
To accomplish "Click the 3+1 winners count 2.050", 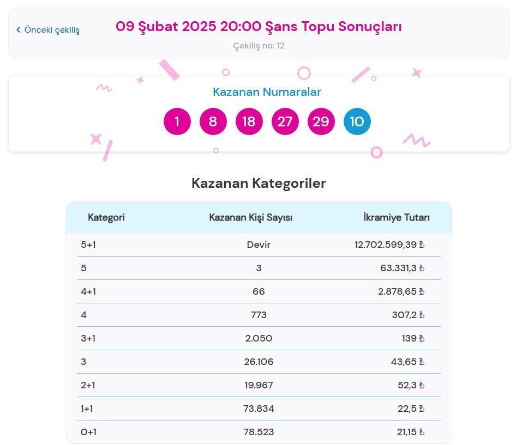I will [x=259, y=338].
